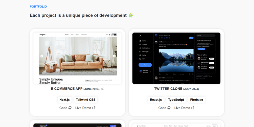Click Story in the Smart Solution preview navigation
Screen dimensions: 254x127
(x=171, y=126)
